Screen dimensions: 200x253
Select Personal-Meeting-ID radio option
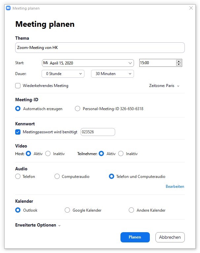click(78, 108)
